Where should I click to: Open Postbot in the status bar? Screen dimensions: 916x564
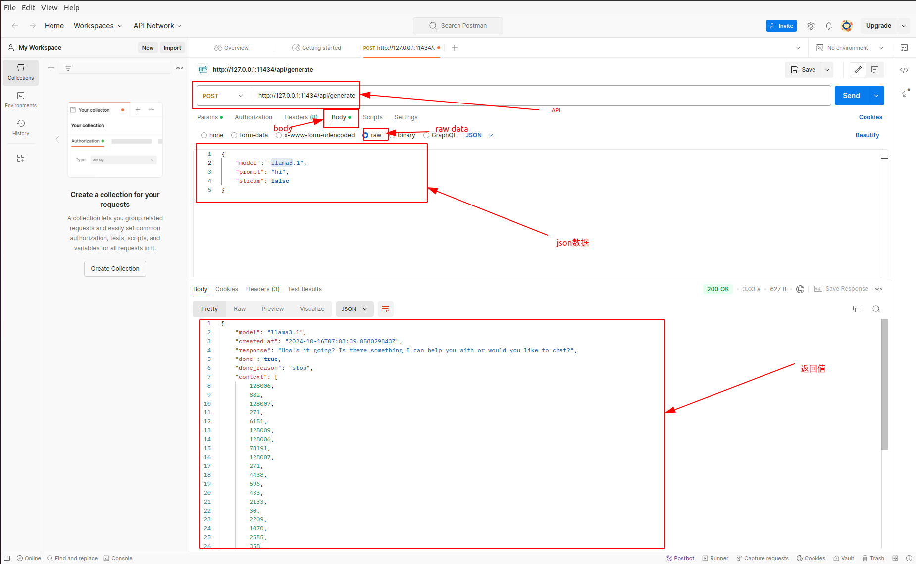coord(681,558)
